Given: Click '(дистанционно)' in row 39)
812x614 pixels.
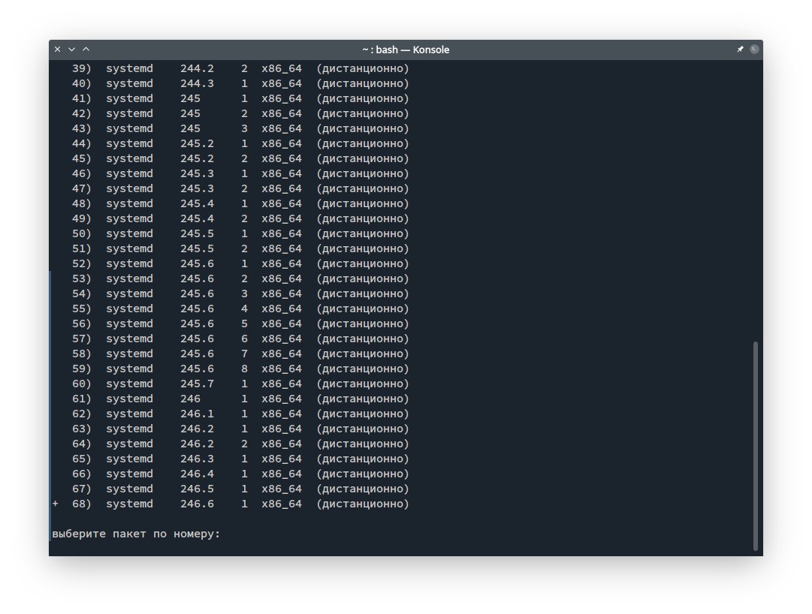Looking at the screenshot, I should [363, 68].
